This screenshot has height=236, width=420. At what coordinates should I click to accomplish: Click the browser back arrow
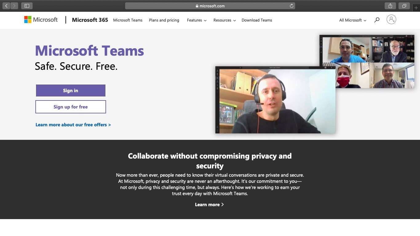pos(6,6)
